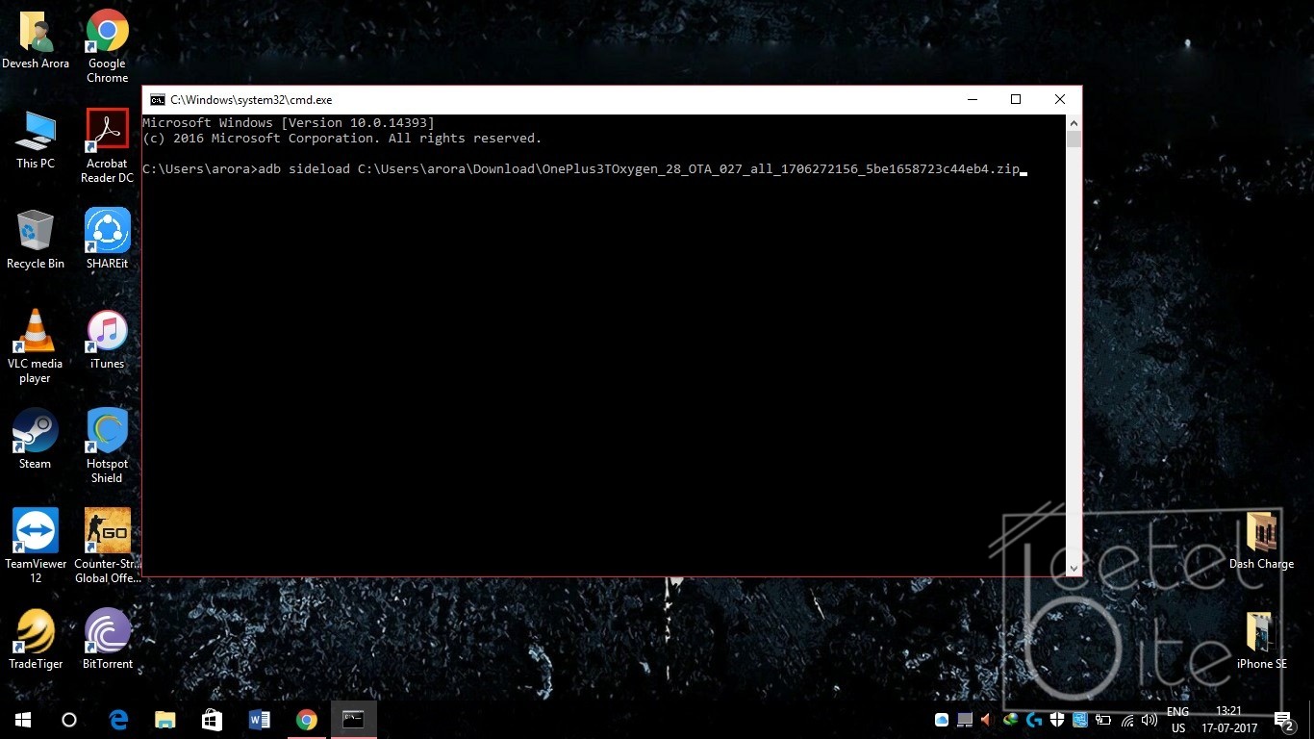
Task: Click the ENG US language indicator
Action: (x=1177, y=720)
